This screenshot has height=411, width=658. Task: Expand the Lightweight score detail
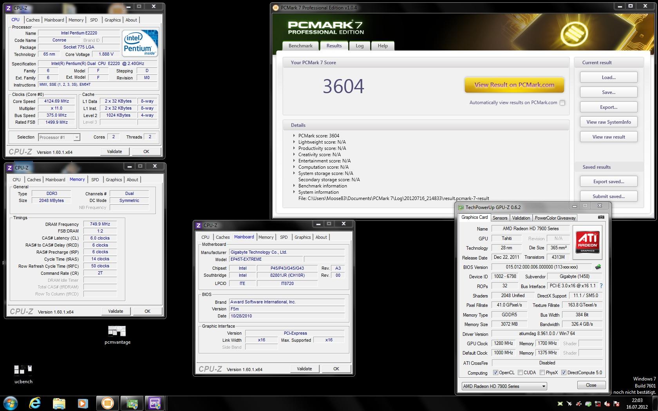[x=294, y=142]
